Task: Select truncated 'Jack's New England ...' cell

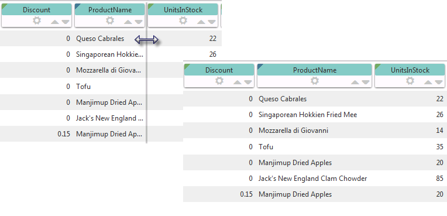Action: click(x=110, y=118)
